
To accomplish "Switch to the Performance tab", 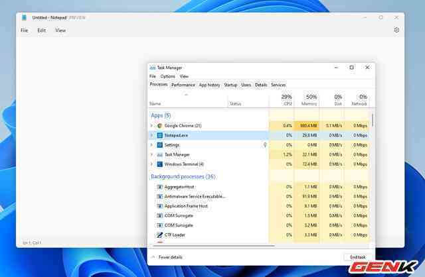I will coord(183,85).
